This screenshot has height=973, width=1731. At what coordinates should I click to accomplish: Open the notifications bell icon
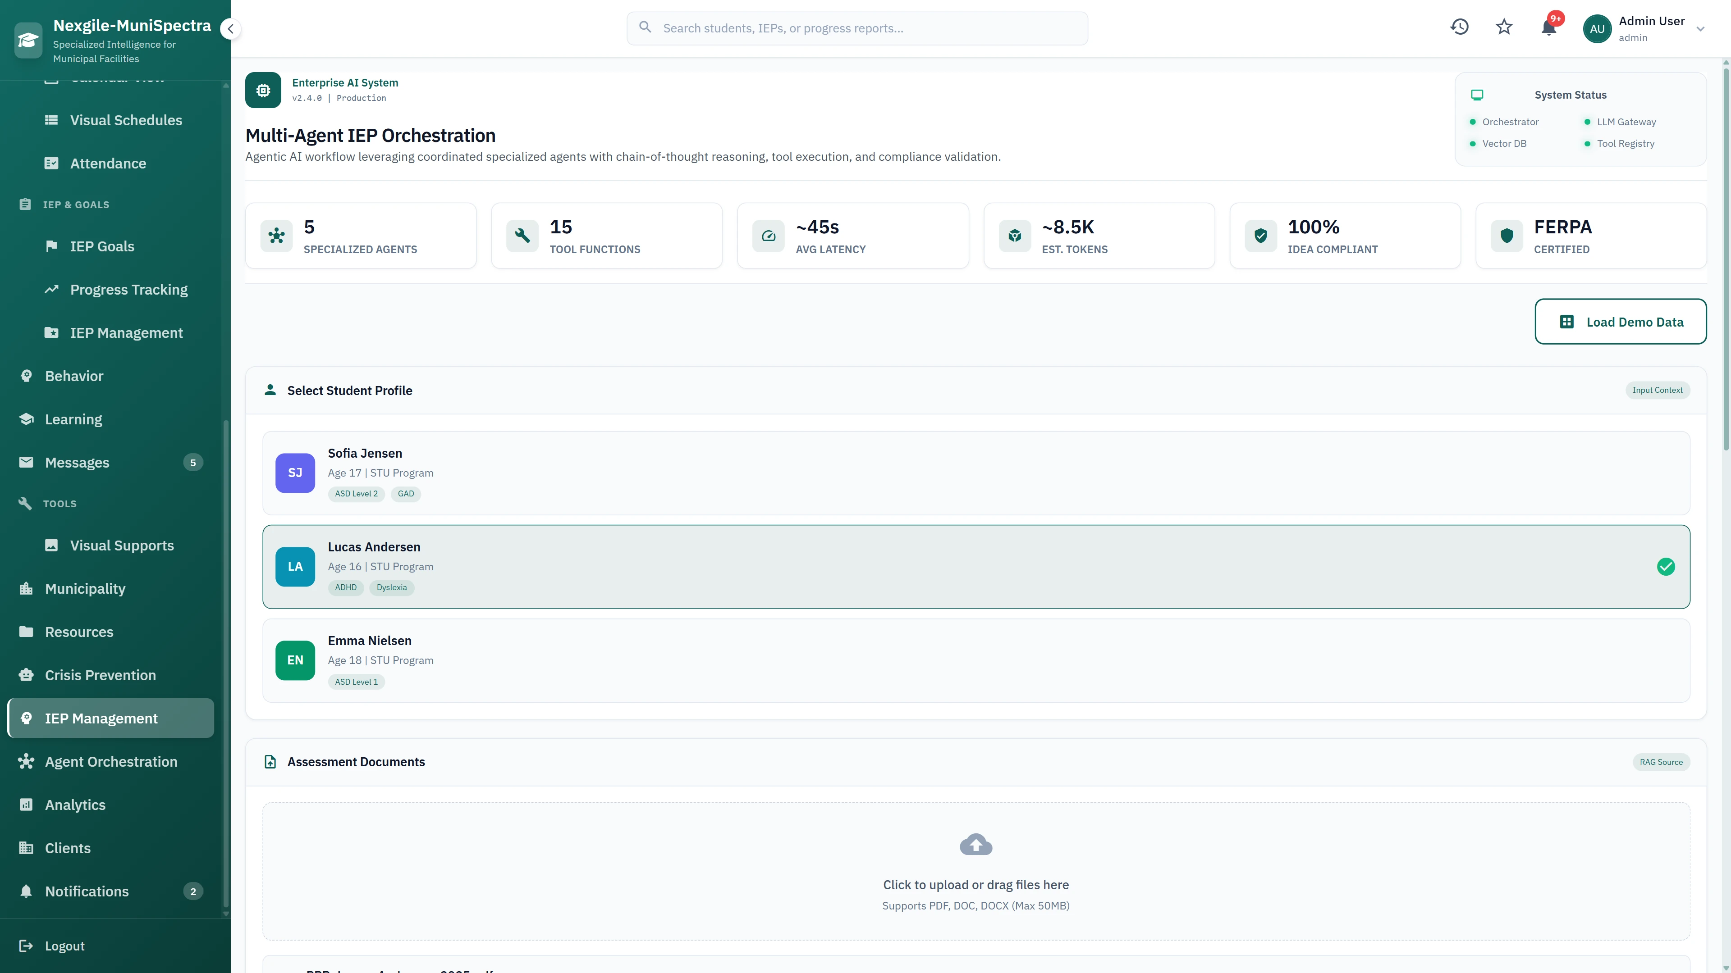1548,27
